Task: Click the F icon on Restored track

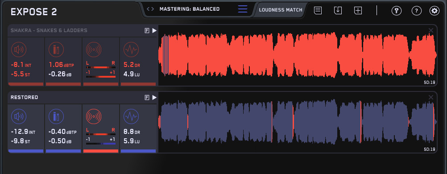Action: 147,98
